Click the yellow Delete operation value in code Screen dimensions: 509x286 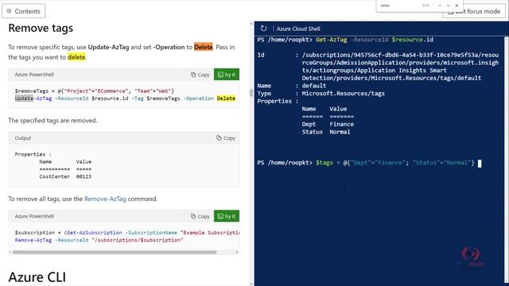coord(226,99)
